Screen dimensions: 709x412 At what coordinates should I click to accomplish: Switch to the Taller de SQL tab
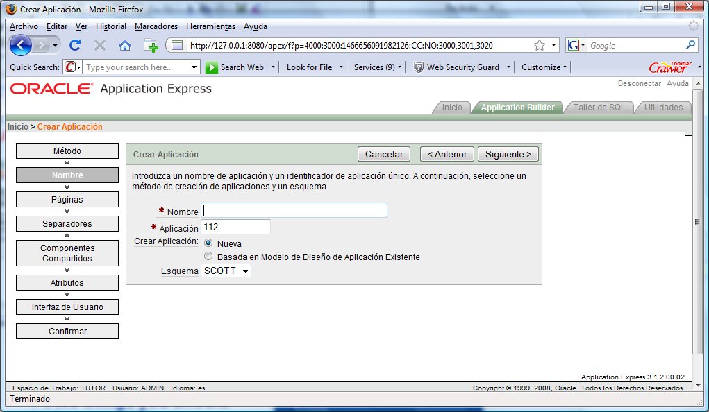pos(599,108)
